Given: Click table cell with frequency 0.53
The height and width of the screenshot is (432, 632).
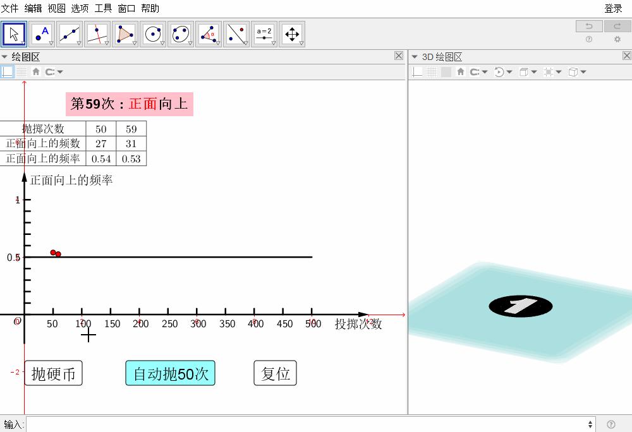Looking at the screenshot, I should point(131,159).
